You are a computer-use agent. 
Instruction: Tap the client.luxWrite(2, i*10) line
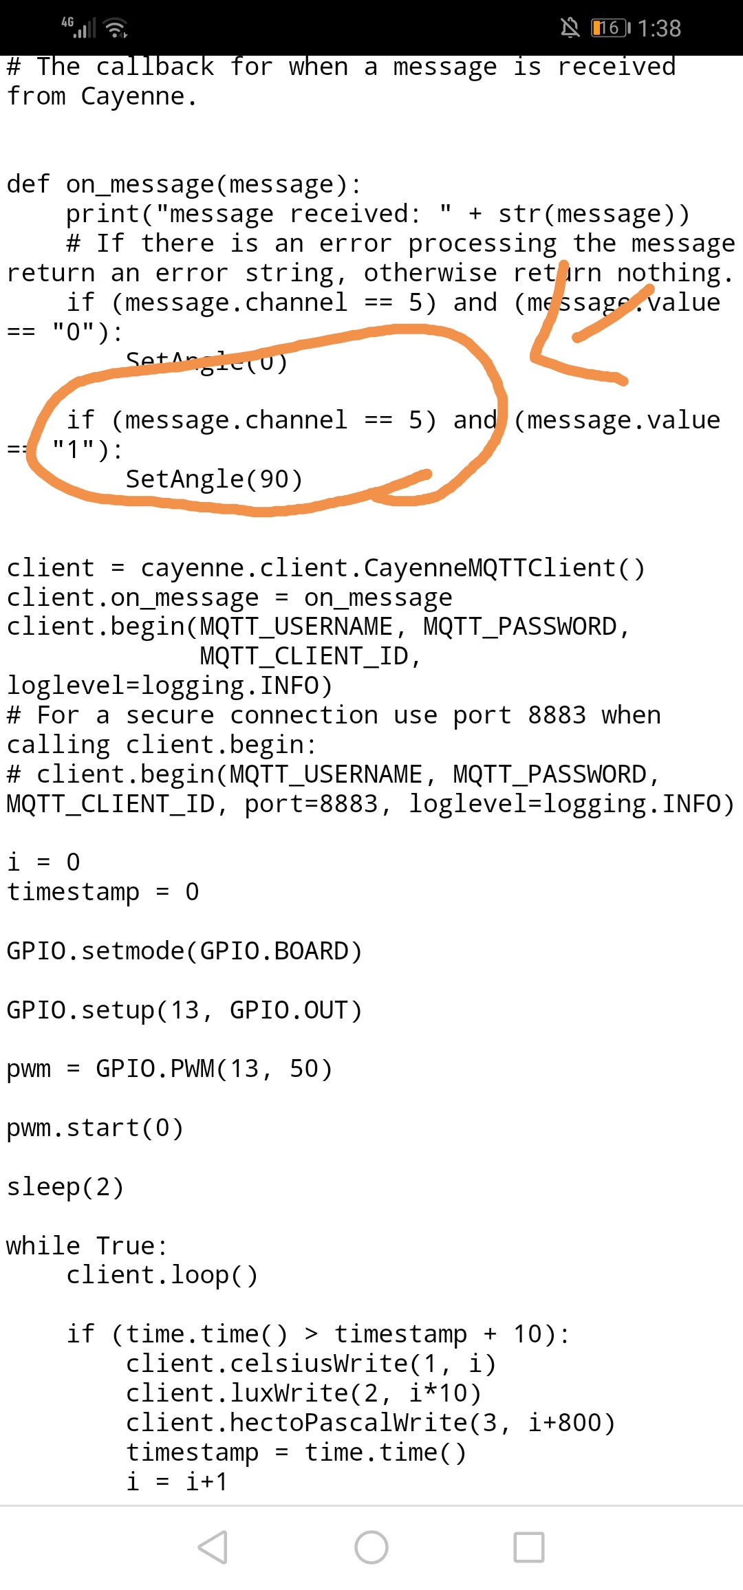click(303, 1393)
